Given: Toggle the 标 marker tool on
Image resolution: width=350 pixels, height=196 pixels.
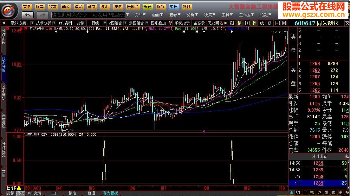Looking at the screenshot, I should point(240,23).
